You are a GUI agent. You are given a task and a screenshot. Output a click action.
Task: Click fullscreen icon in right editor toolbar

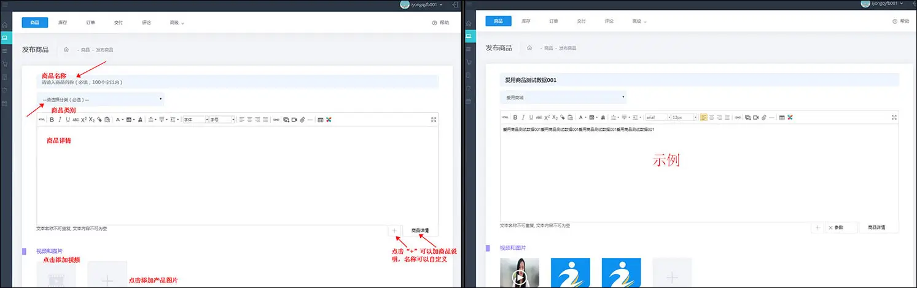(894, 117)
